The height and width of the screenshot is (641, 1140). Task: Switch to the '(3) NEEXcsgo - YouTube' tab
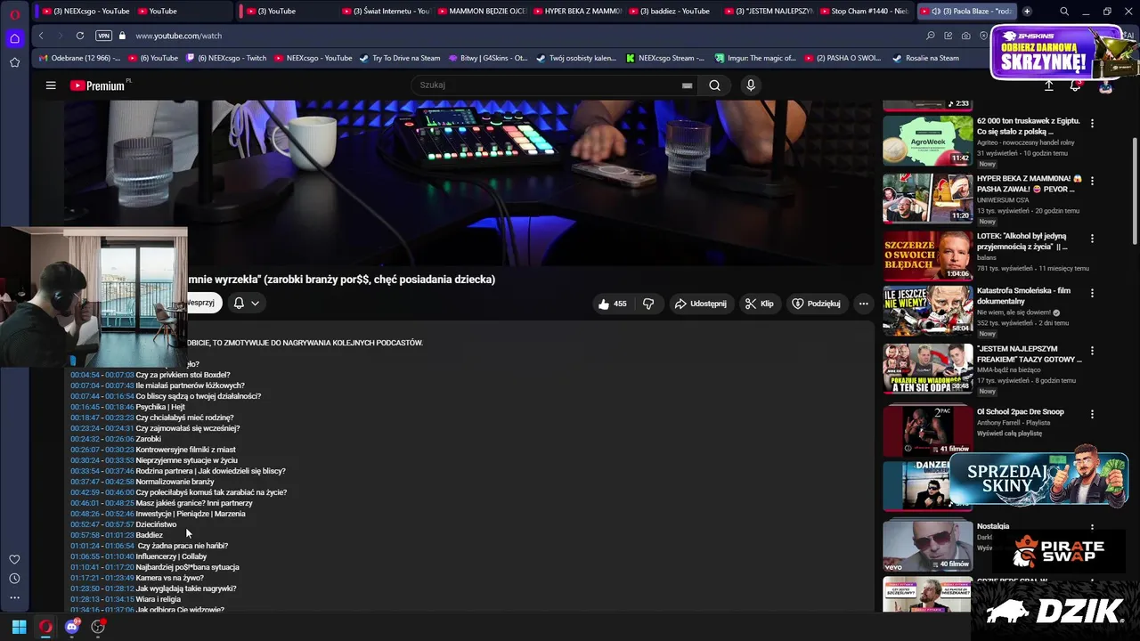85,12
